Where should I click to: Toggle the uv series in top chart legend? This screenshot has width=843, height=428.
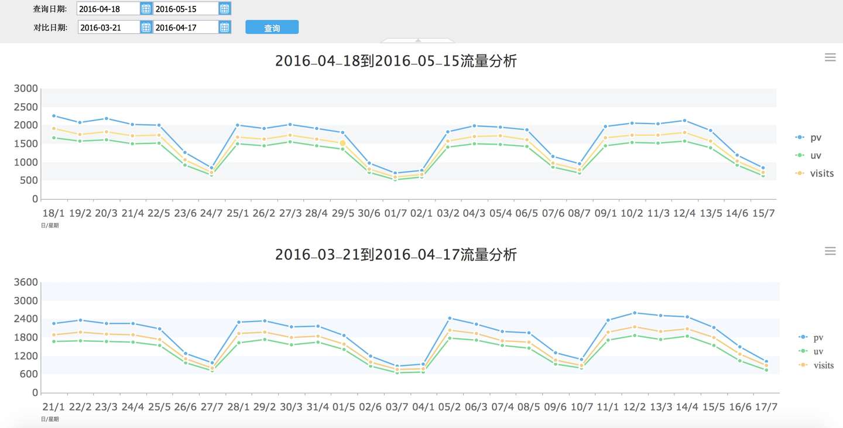click(808, 155)
